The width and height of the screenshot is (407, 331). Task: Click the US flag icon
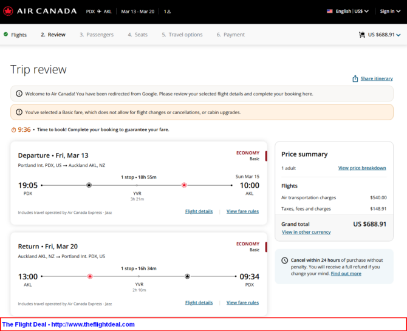(330, 11)
